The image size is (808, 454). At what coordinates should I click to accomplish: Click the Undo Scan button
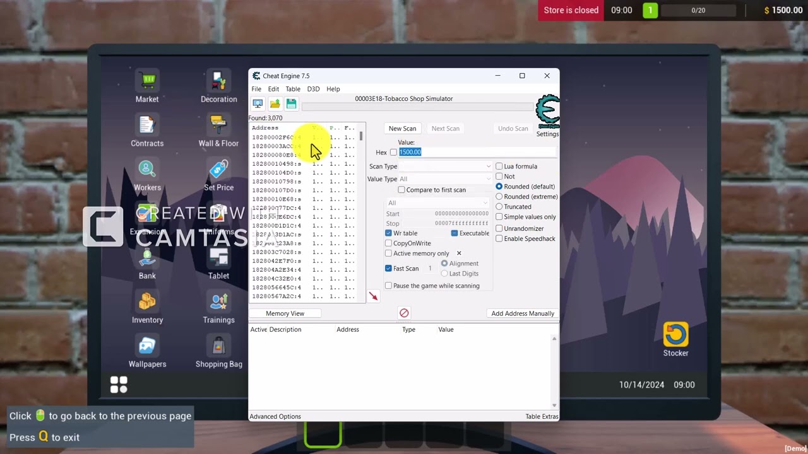[513, 129]
